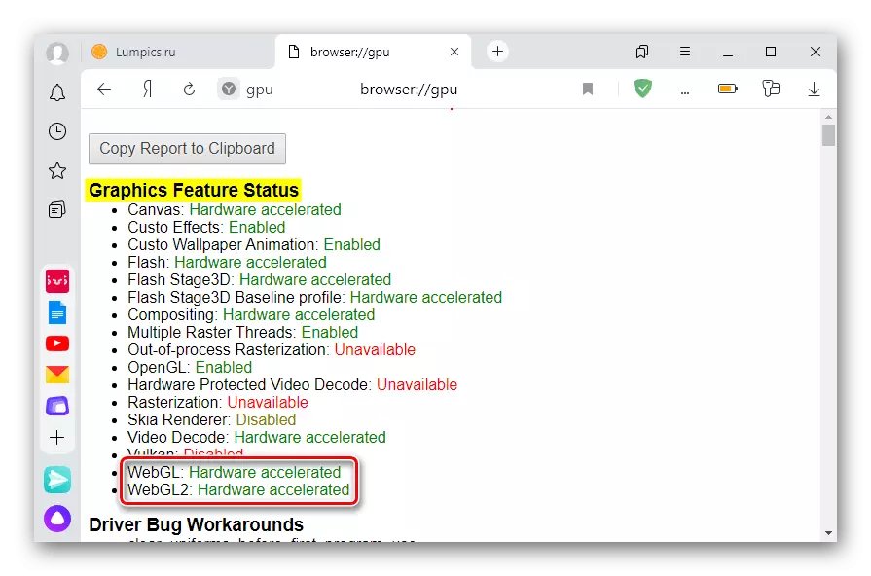The image size is (871, 576).
Task: Click the Flash Stage3D Baseline profile row
Action: coord(314,297)
